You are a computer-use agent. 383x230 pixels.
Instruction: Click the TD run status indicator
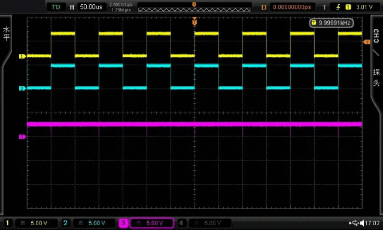pos(56,7)
